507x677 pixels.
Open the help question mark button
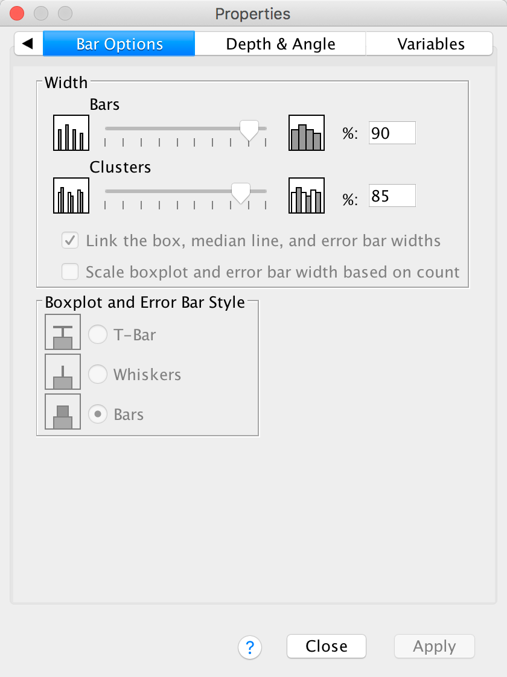(x=250, y=647)
